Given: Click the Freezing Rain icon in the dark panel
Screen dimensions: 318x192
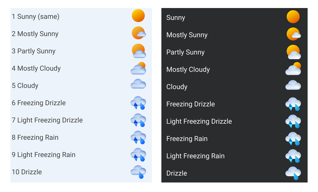Looking at the screenshot, I should (x=293, y=139).
